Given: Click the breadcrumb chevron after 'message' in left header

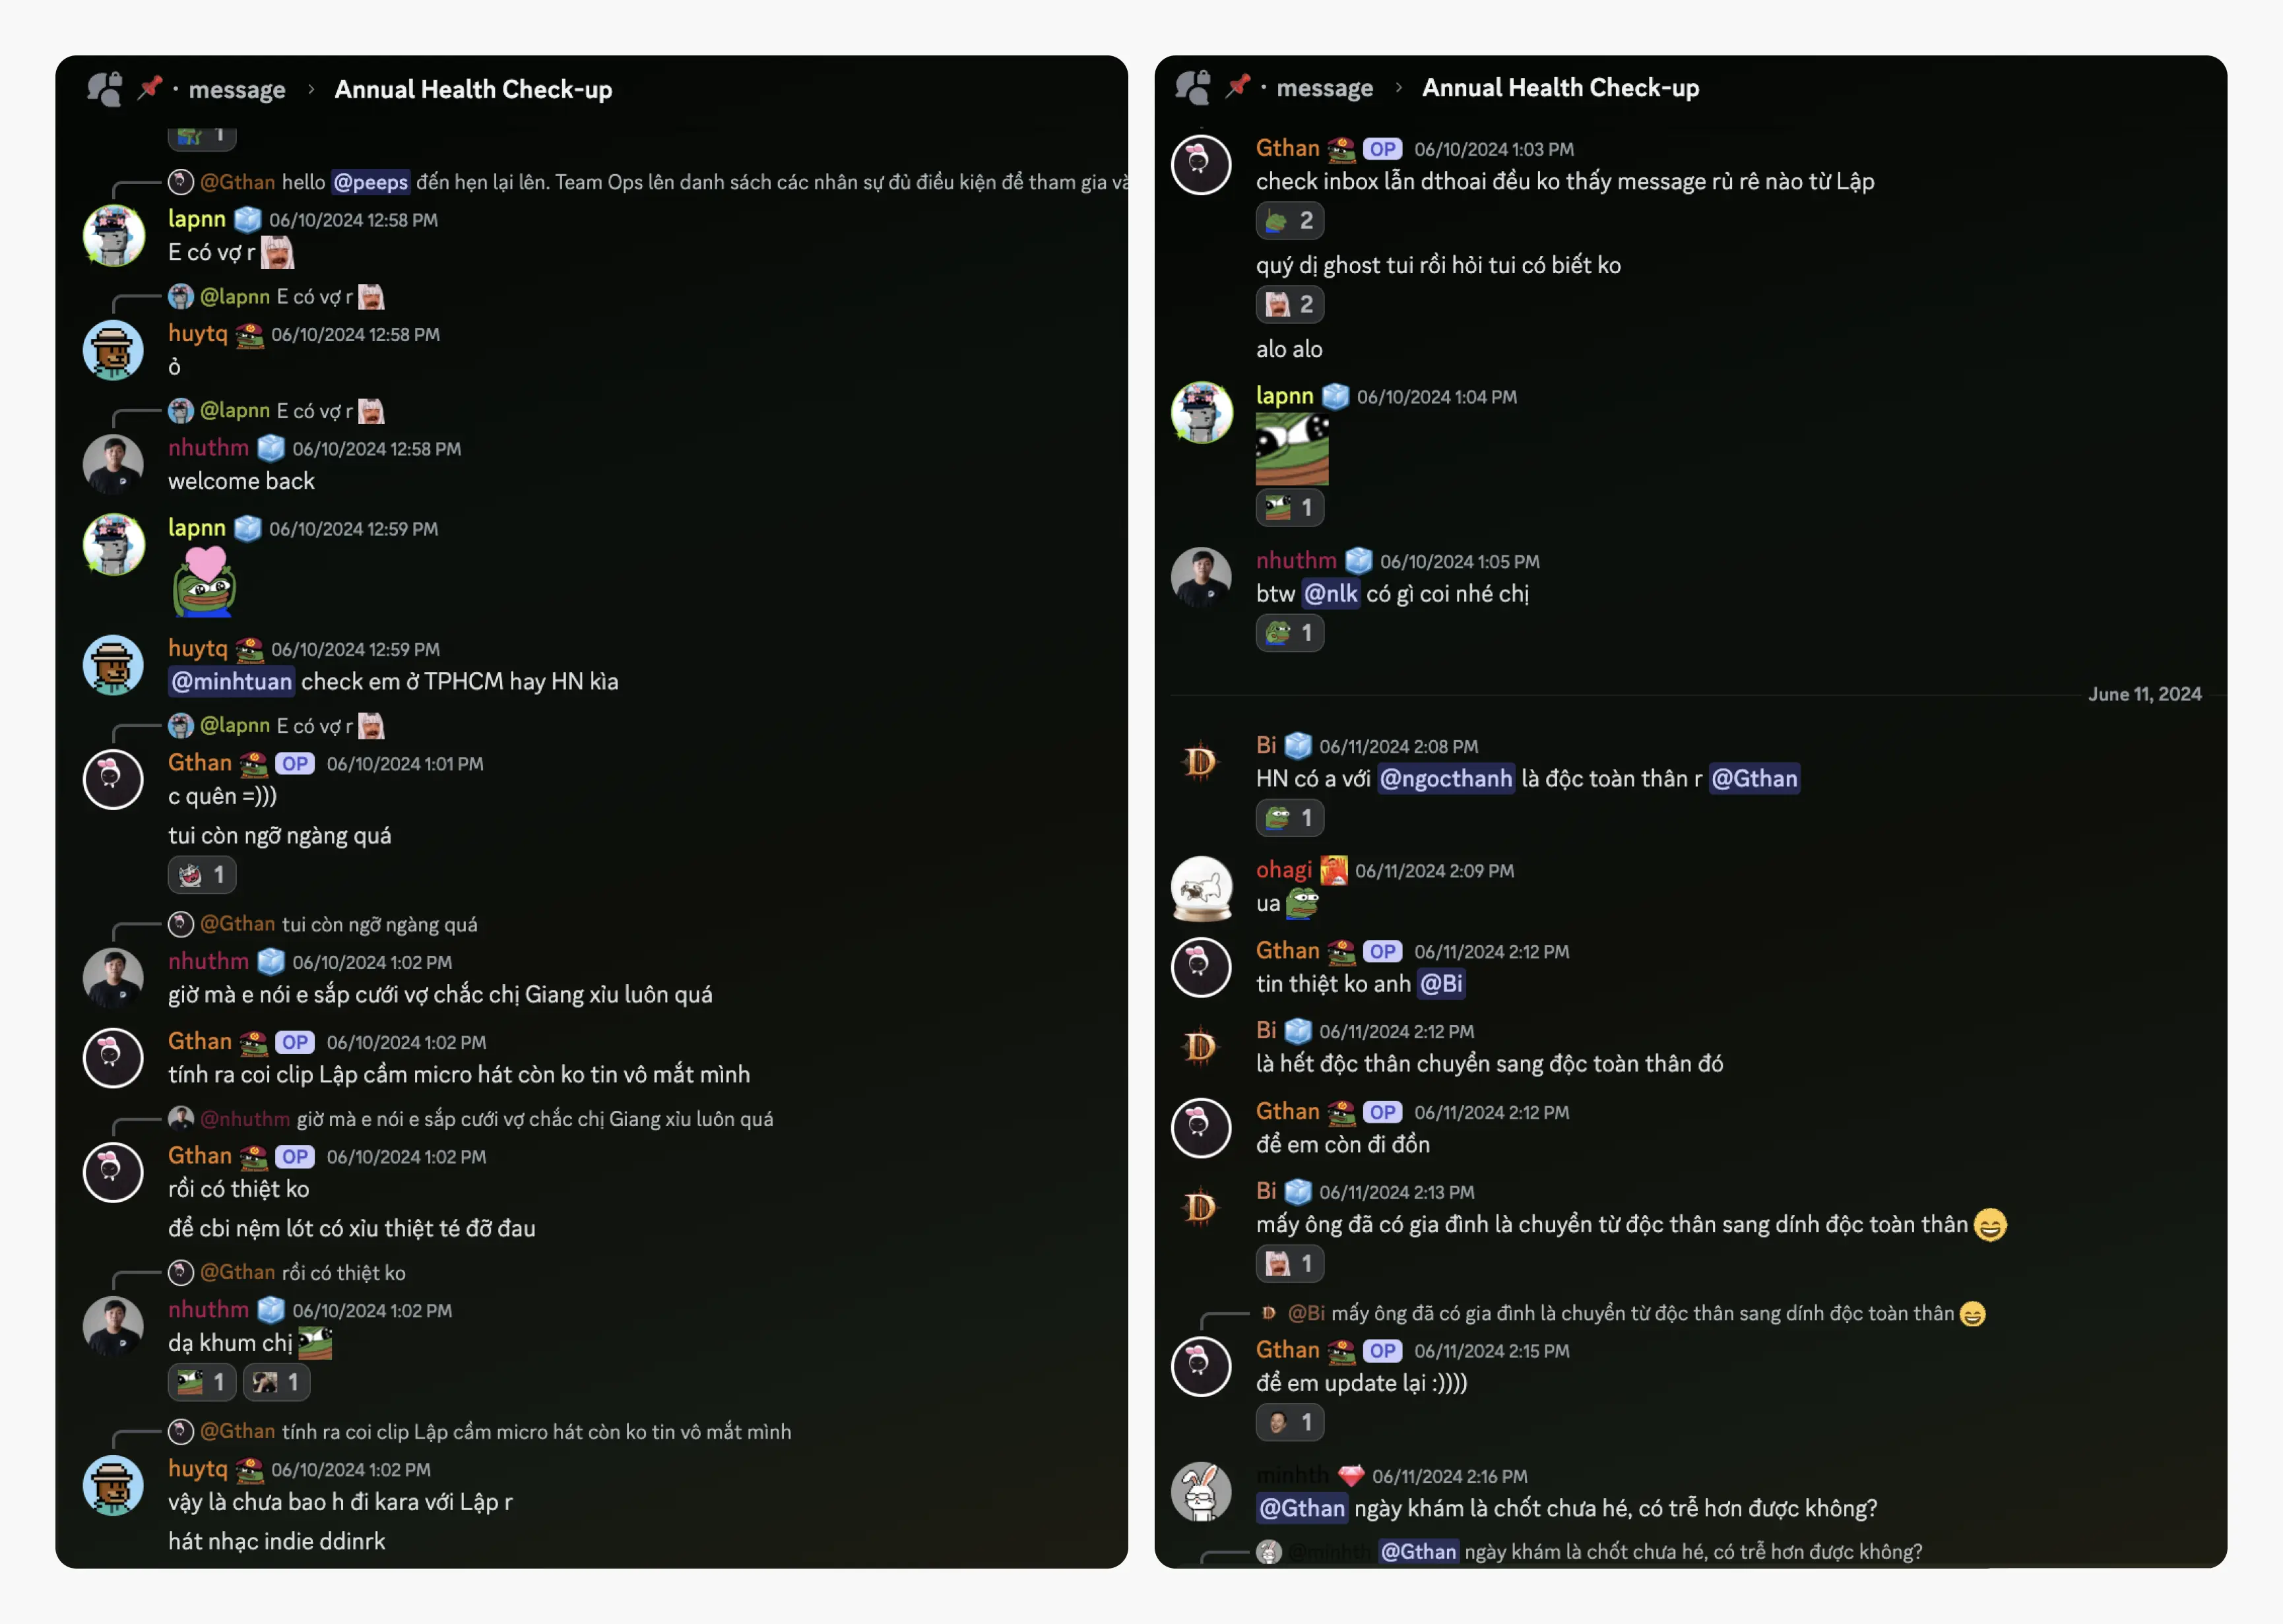Looking at the screenshot, I should 311,89.
